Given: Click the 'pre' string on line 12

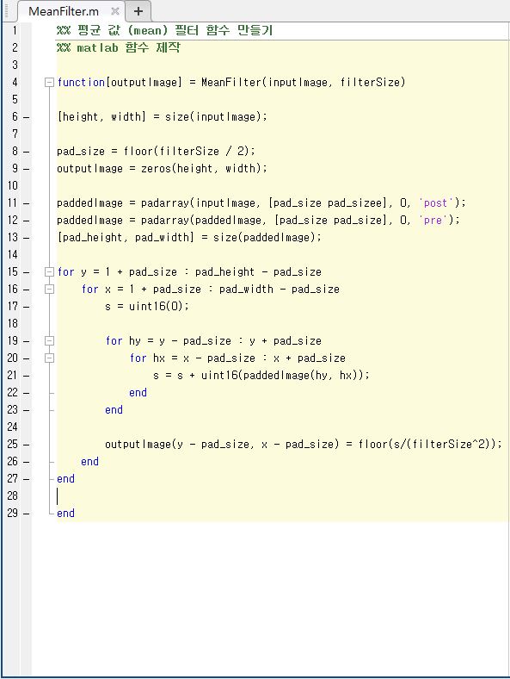Looking at the screenshot, I should (433, 221).
